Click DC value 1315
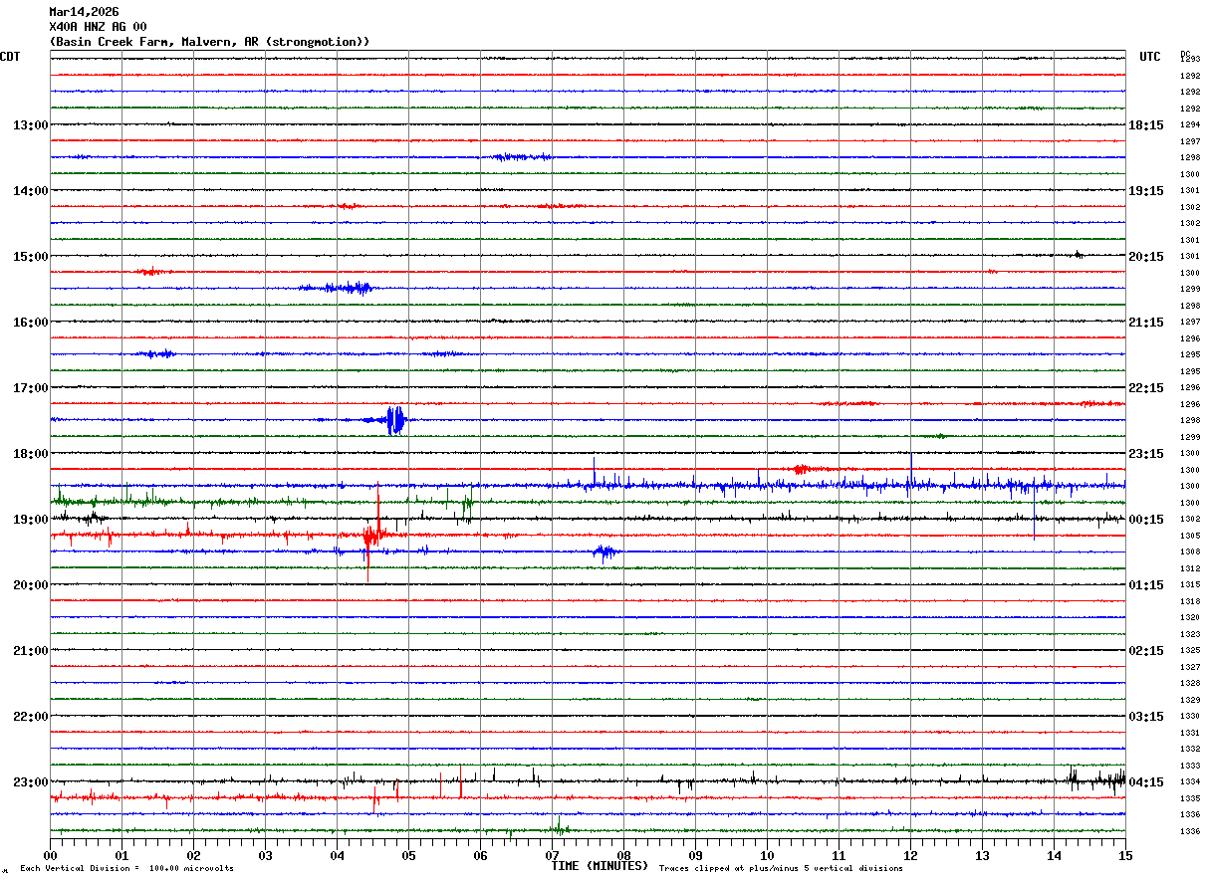This screenshot has width=1205, height=882. 1190,585
